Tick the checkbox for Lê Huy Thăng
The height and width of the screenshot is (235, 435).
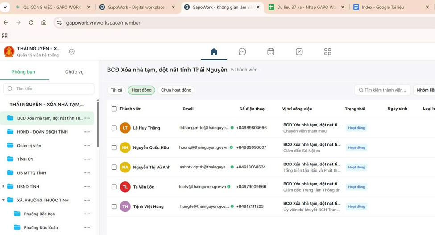(x=114, y=128)
